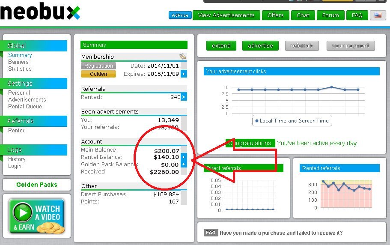This screenshot has height=245, width=390.
Task: Click plus icon next to Expires date
Action: click(x=184, y=74)
